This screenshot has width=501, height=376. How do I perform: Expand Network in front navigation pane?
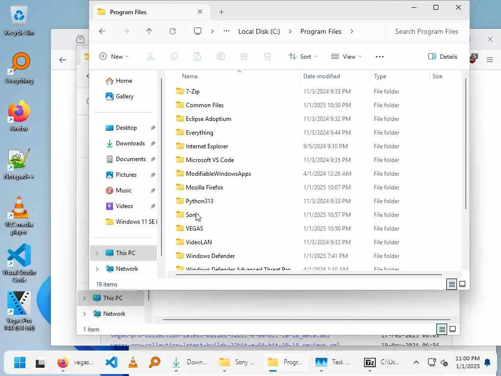pyautogui.click(x=97, y=269)
